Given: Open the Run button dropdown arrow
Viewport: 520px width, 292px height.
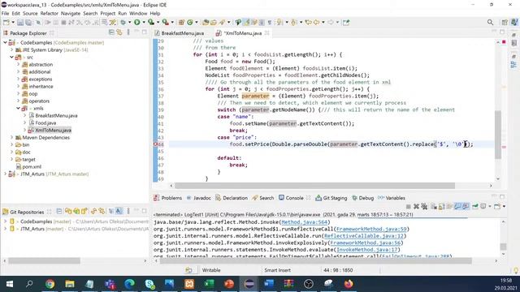Looking at the screenshot, I should [x=143, y=23].
